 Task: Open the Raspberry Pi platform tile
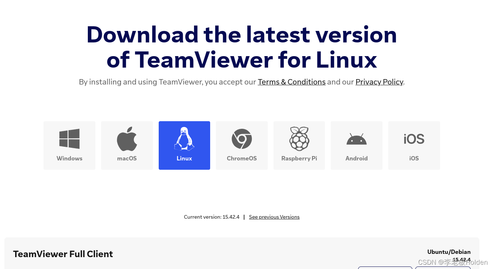pos(299,145)
